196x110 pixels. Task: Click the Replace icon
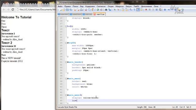click(x=110, y=10)
